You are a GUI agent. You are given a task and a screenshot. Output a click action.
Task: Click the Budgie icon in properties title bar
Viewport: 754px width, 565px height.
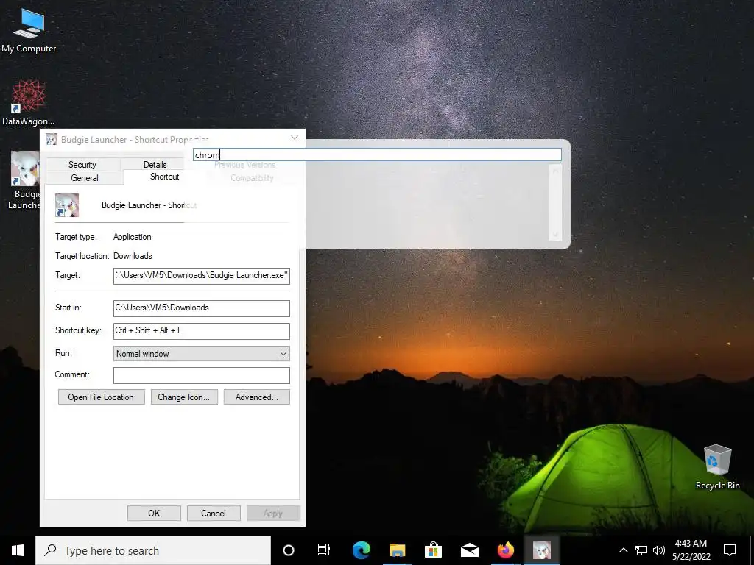click(x=52, y=139)
